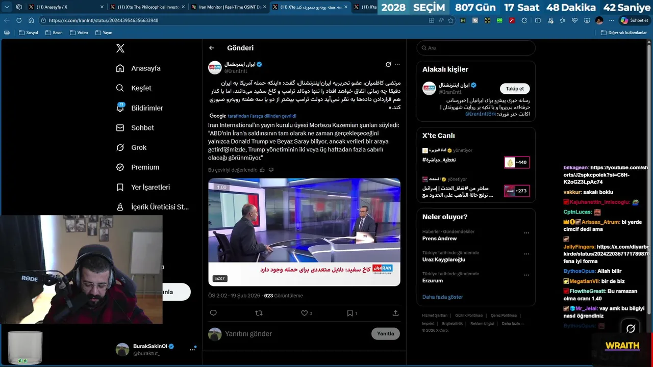
Task: Follow Iran International with Takip et
Action: click(515, 89)
